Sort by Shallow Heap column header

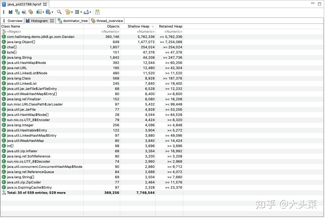click(x=138, y=27)
